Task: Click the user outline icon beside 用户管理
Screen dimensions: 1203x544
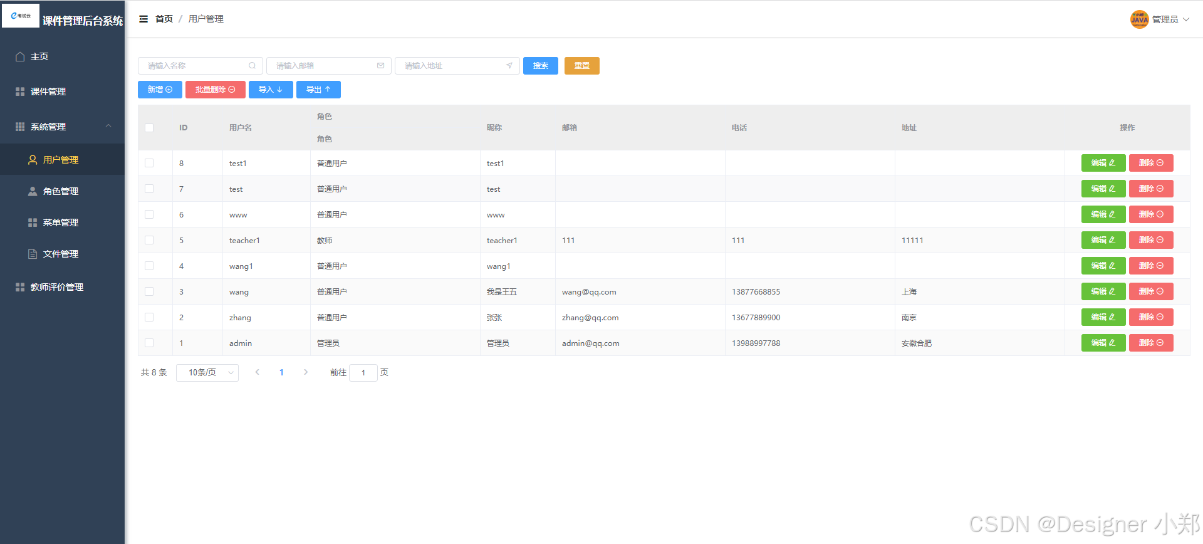Action: (x=33, y=160)
